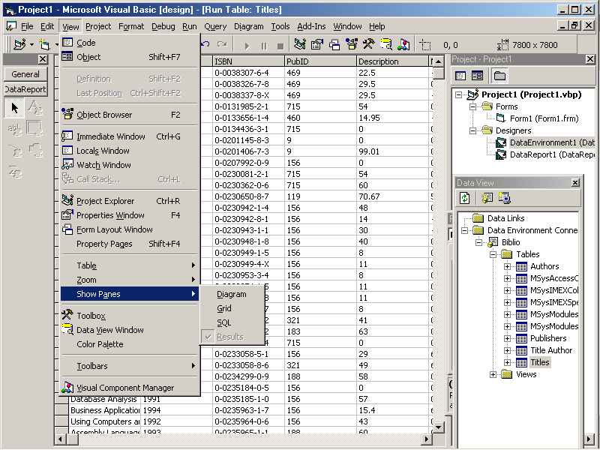
Task: Open the Diagram menu
Action: pyautogui.click(x=249, y=26)
